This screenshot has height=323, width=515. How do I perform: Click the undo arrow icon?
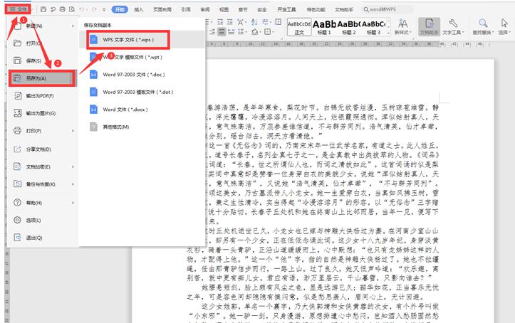[x=82, y=9]
